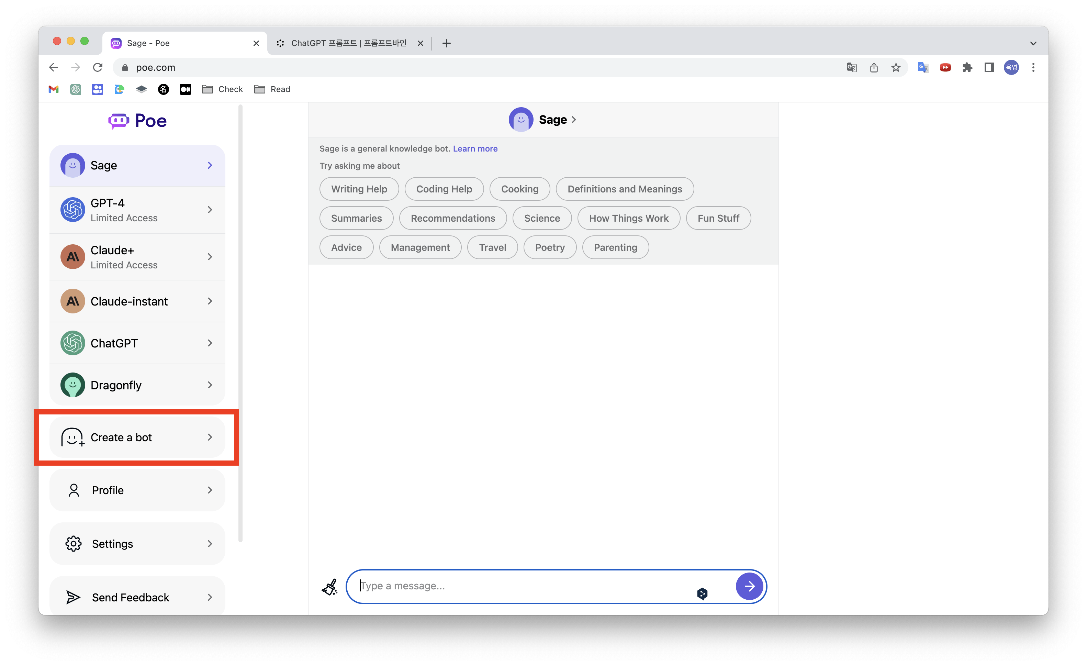Choose the Definitions and Meanings suggestion
The width and height of the screenshot is (1087, 666).
[x=625, y=189]
